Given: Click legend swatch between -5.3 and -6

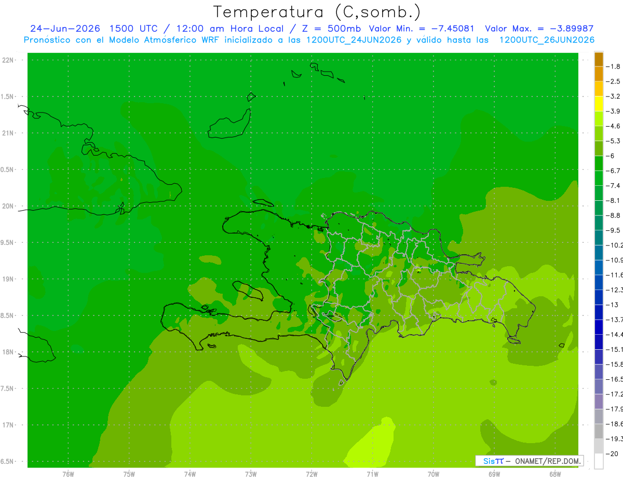Looking at the screenshot, I should 599,148.
